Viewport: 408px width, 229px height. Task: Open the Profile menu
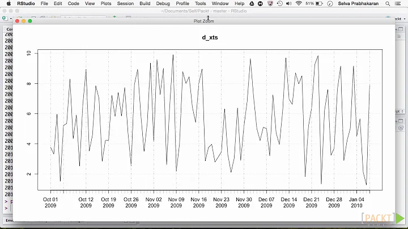(182, 3)
